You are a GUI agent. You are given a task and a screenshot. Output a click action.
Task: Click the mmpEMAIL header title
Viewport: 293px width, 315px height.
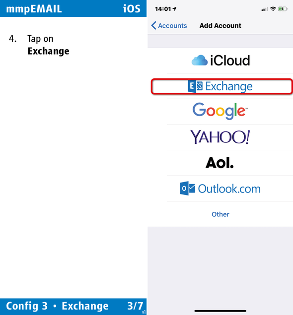(34, 9)
